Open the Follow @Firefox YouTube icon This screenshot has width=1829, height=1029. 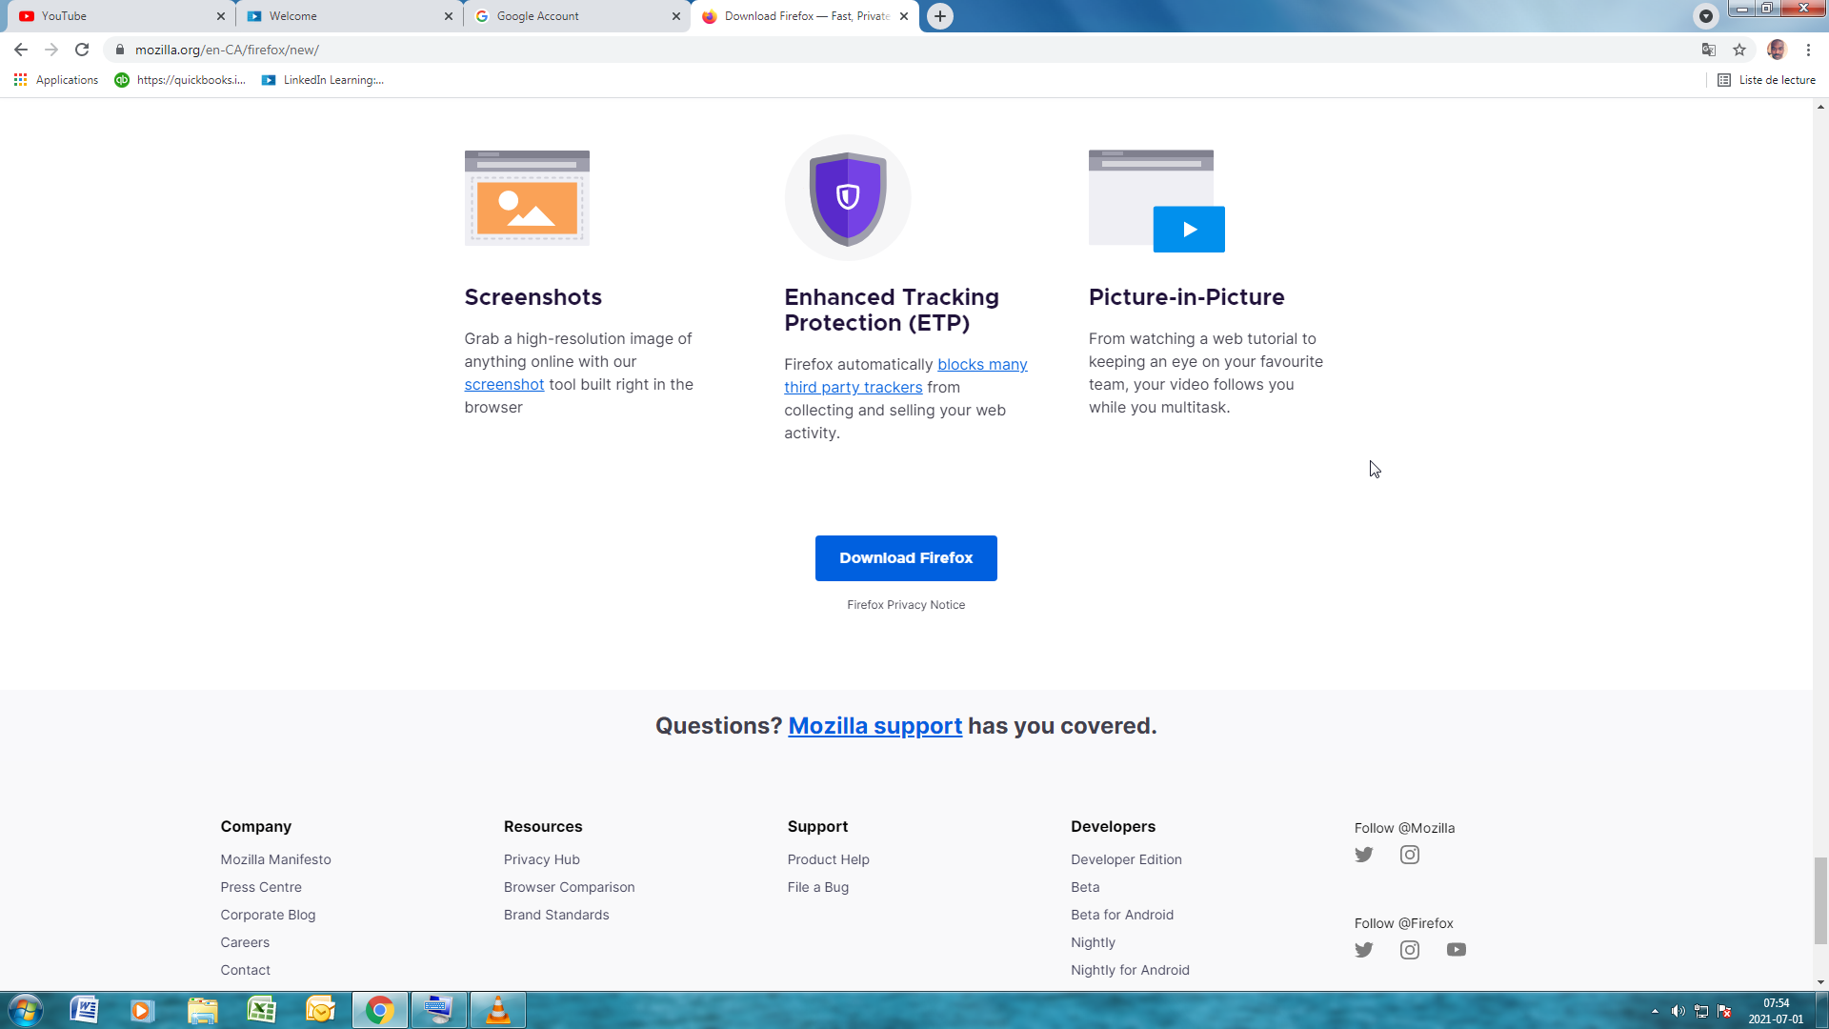1456,950
